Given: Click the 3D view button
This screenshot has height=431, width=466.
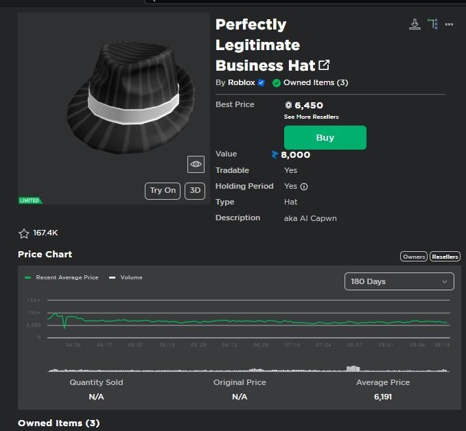Looking at the screenshot, I should (x=195, y=191).
